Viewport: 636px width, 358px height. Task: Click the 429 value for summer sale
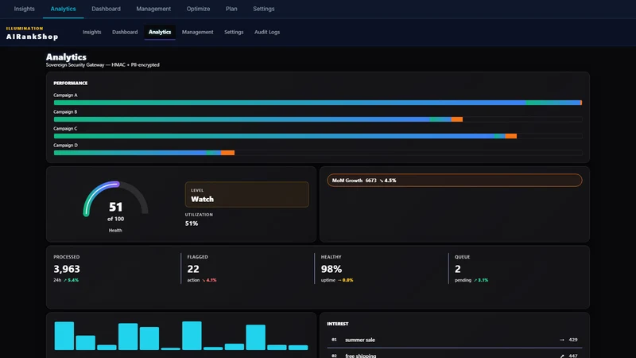point(573,340)
